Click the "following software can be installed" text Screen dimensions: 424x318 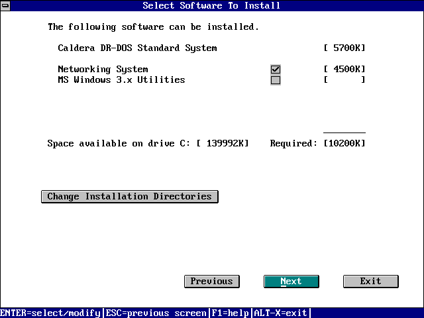tap(153, 27)
